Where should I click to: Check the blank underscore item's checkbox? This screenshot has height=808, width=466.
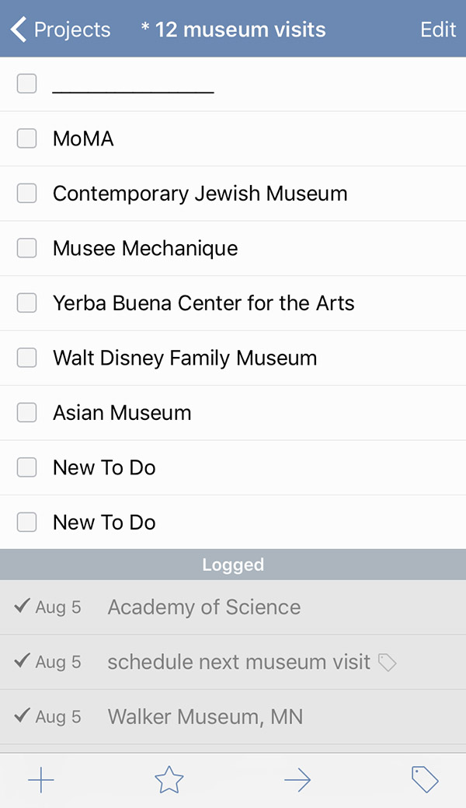click(27, 83)
